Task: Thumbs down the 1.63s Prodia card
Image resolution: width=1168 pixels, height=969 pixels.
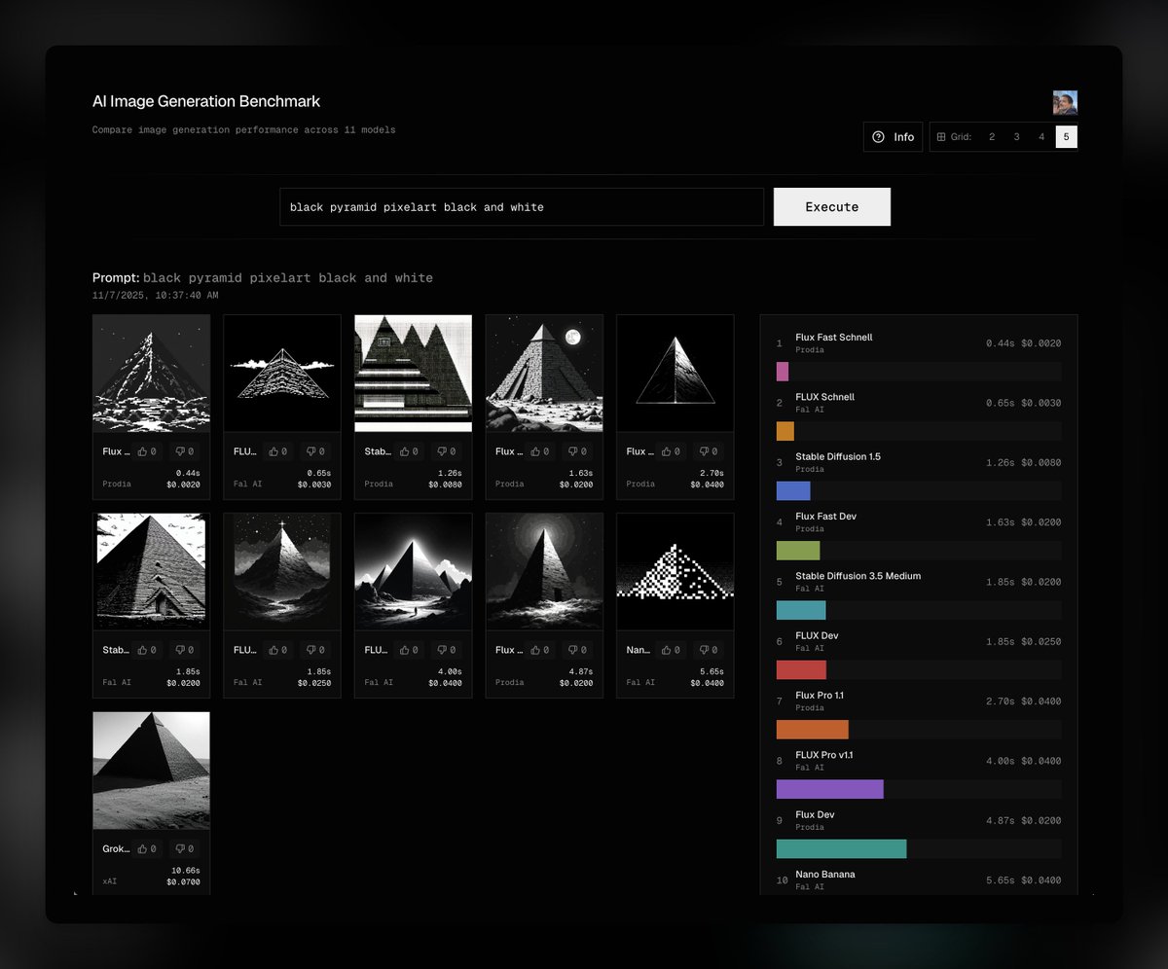Action: pos(578,451)
